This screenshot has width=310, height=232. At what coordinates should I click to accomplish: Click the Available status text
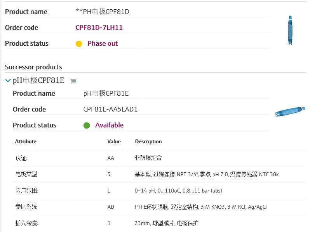click(x=109, y=125)
